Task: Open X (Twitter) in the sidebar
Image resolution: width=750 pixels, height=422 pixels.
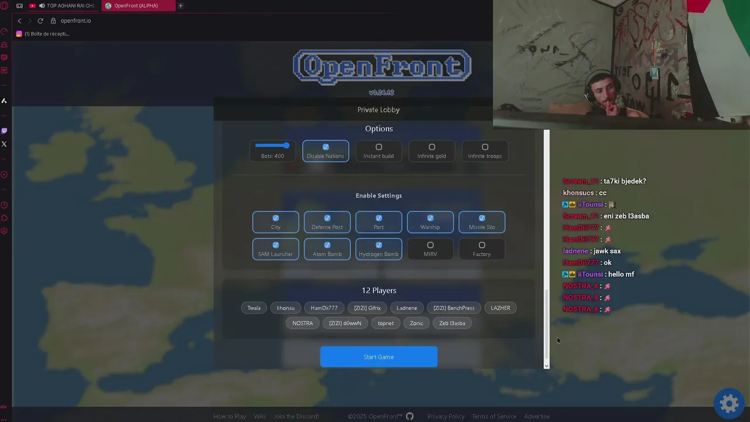Action: point(4,144)
